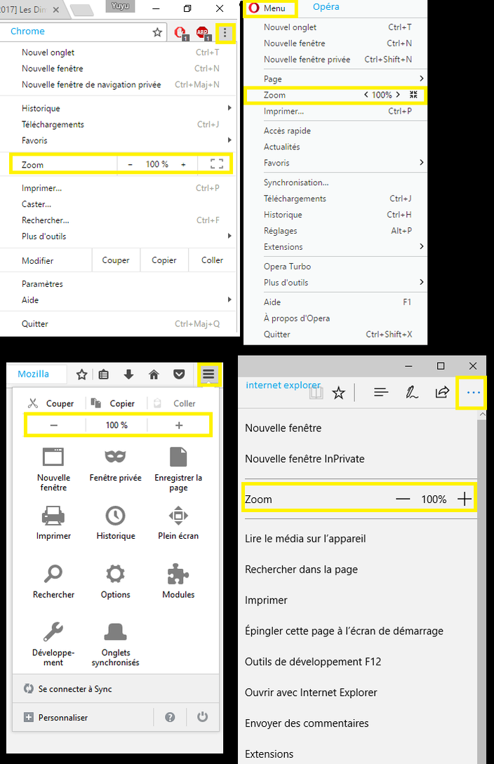Click the fullscreen icon in Opera Zoom row
The width and height of the screenshot is (494, 764).
click(x=413, y=95)
